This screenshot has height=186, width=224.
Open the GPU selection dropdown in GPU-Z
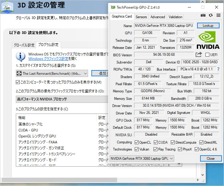click(x=142, y=159)
